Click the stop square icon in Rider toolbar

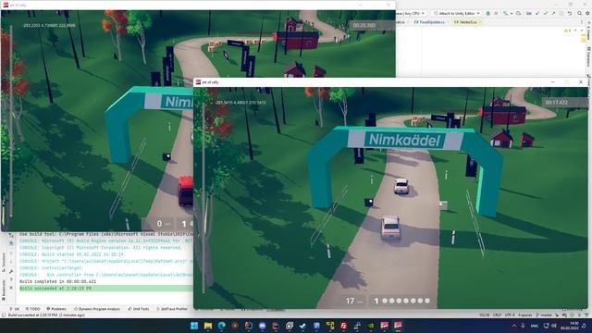click(x=496, y=13)
